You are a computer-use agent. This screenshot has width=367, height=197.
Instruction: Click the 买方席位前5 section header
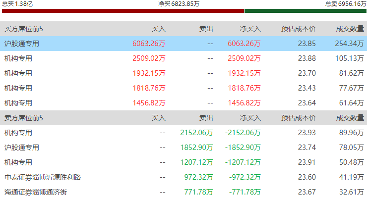click(x=24, y=29)
